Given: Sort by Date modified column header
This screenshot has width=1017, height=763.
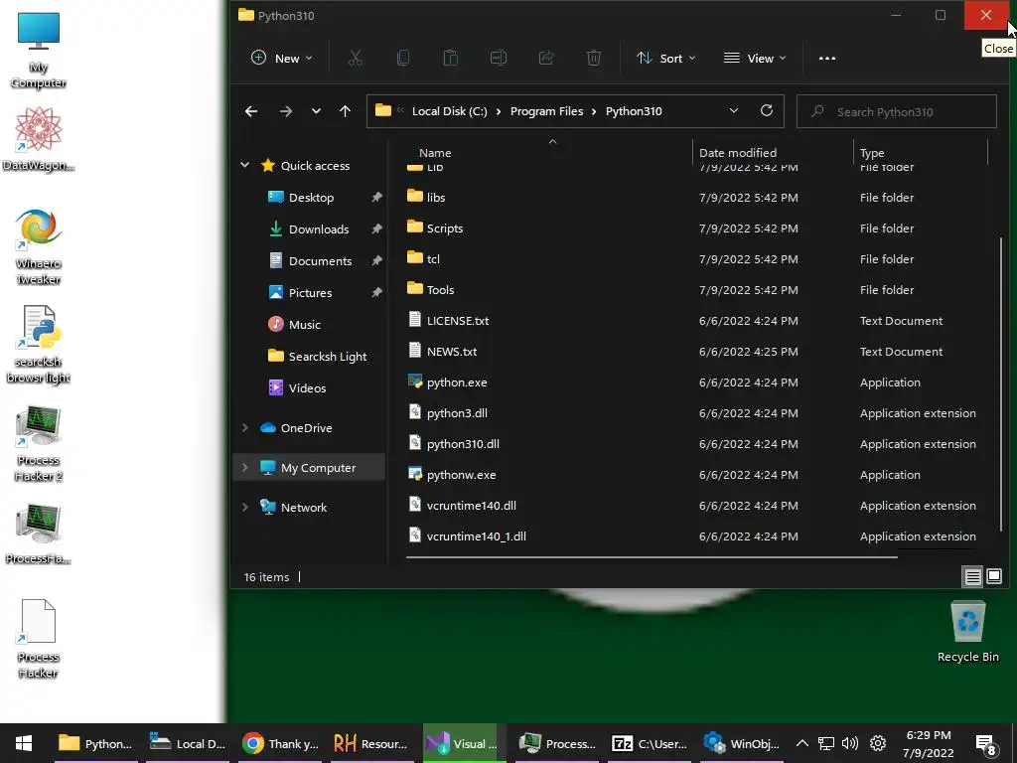Looking at the screenshot, I should click(x=738, y=153).
